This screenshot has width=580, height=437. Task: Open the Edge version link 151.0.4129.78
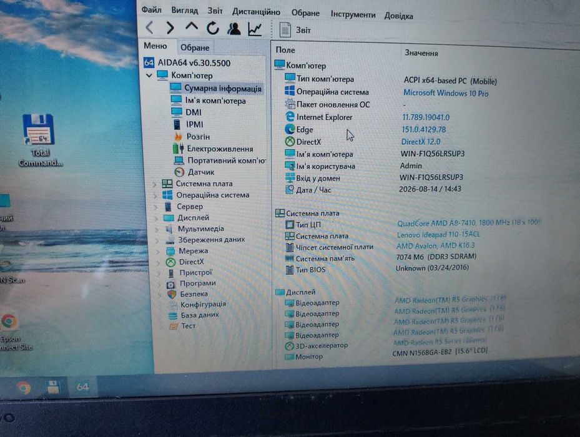(423, 129)
